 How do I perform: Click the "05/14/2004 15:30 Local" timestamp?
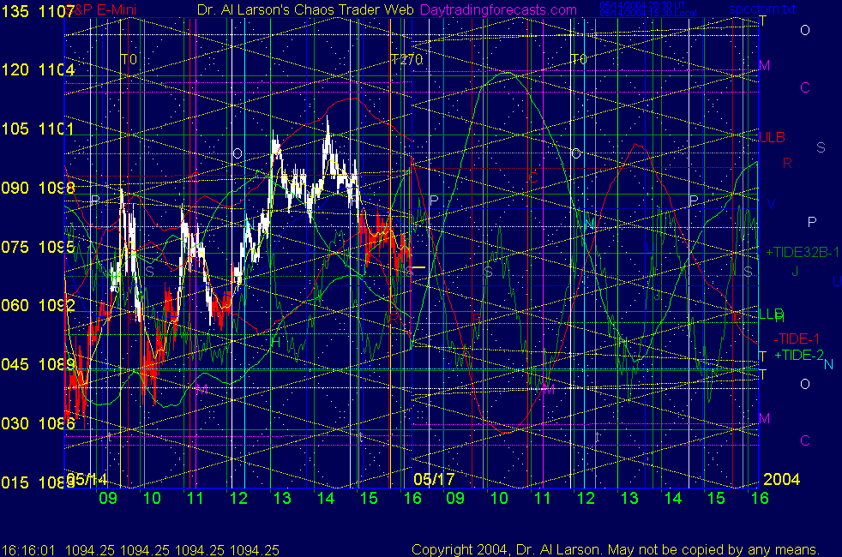click(648, 13)
